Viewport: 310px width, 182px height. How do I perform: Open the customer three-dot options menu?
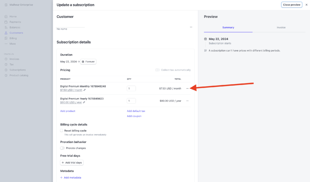(x=191, y=27)
